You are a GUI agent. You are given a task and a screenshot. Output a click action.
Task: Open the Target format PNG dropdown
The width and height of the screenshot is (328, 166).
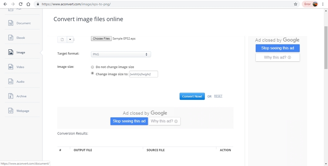[x=121, y=54]
